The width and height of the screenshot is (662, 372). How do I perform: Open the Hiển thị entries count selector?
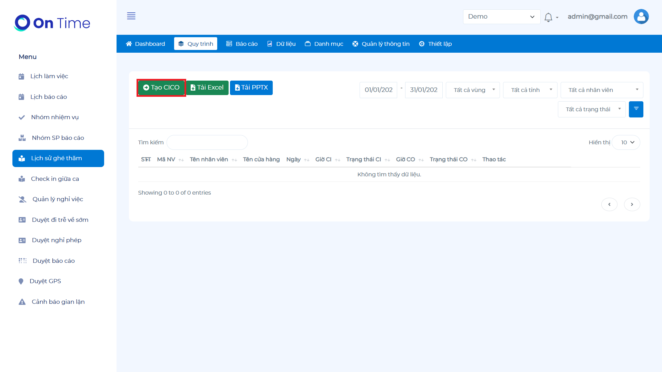pyautogui.click(x=627, y=142)
